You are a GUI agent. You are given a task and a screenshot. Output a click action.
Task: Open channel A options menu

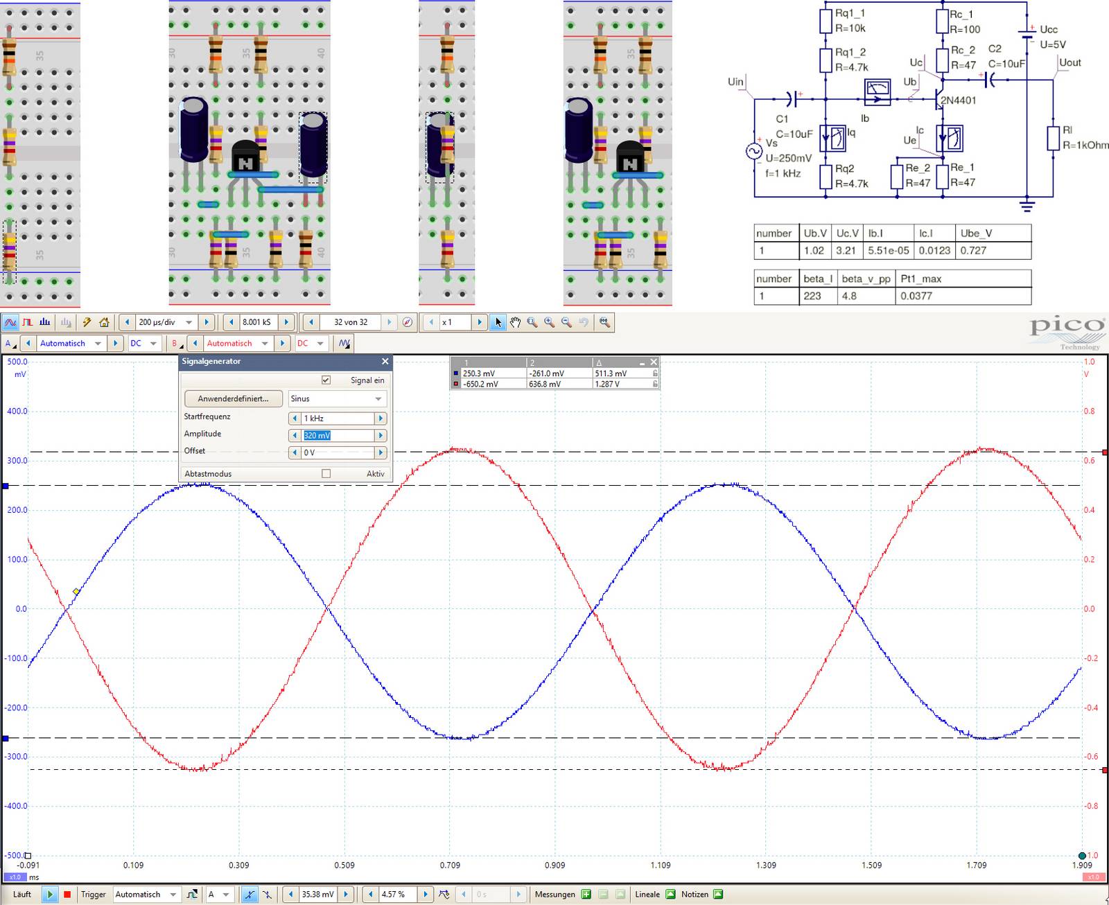[x=9, y=344]
